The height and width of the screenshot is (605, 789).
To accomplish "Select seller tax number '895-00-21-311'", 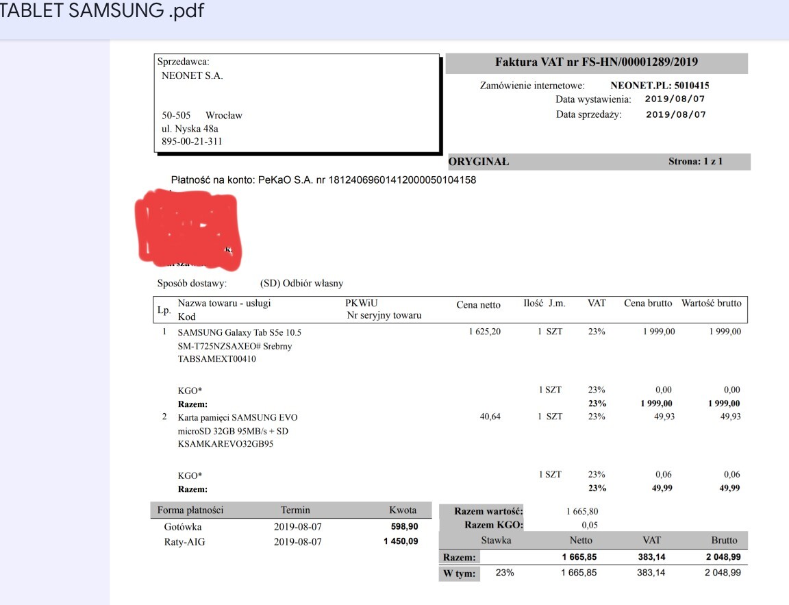I will point(192,141).
